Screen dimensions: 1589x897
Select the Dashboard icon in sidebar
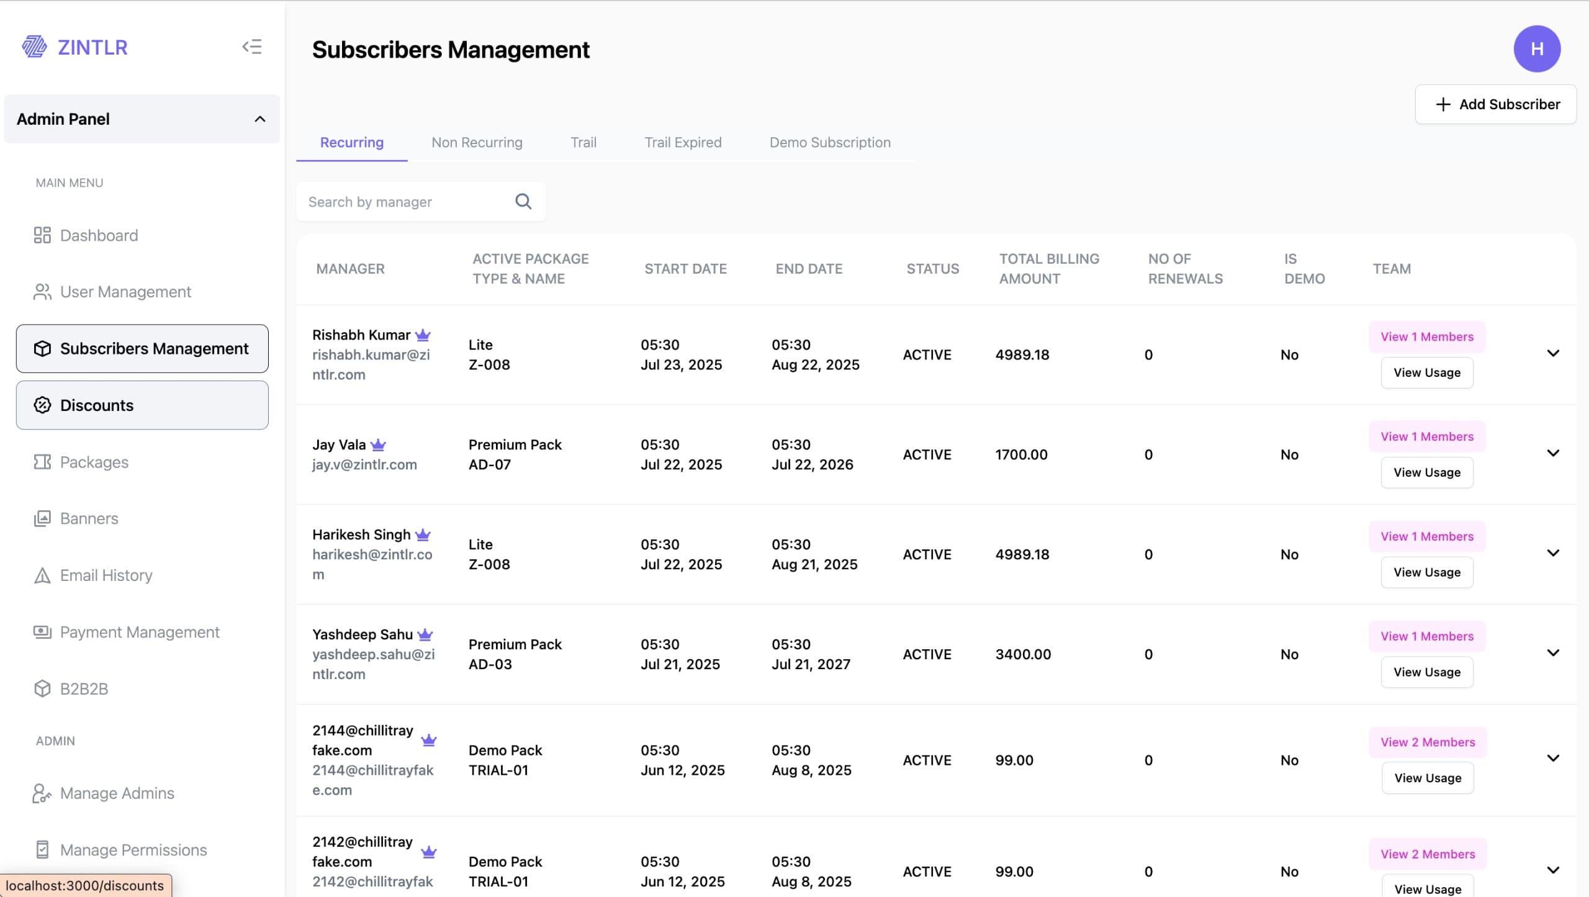coord(42,235)
